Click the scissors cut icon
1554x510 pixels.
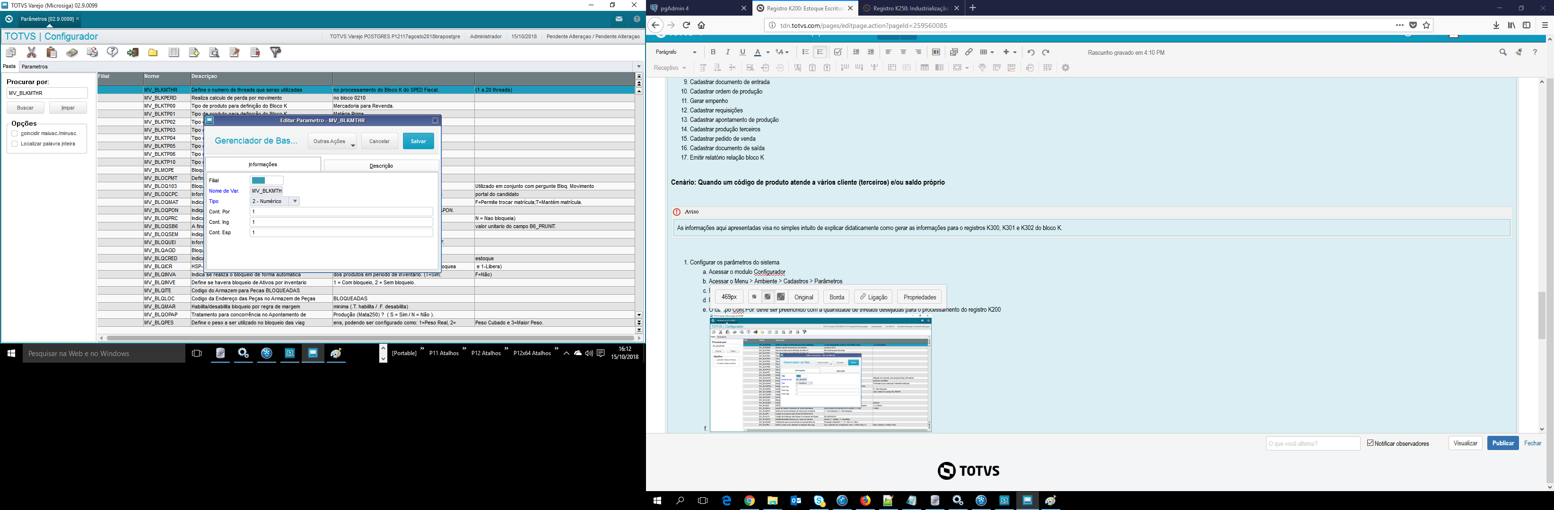[x=31, y=52]
